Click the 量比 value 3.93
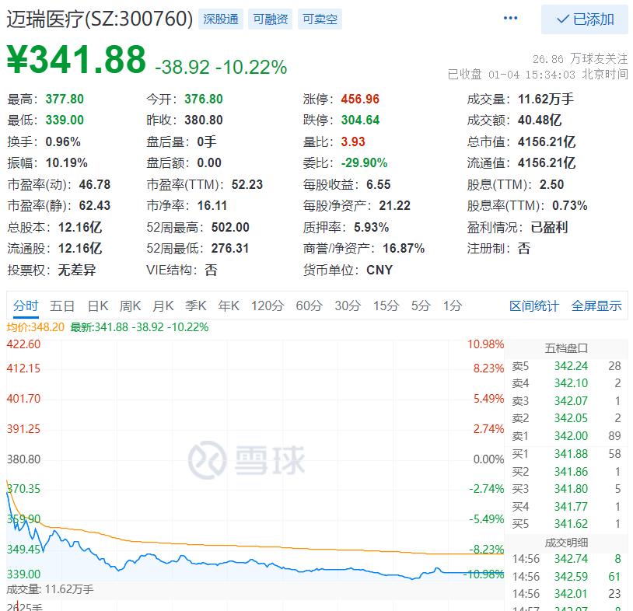 coord(353,141)
